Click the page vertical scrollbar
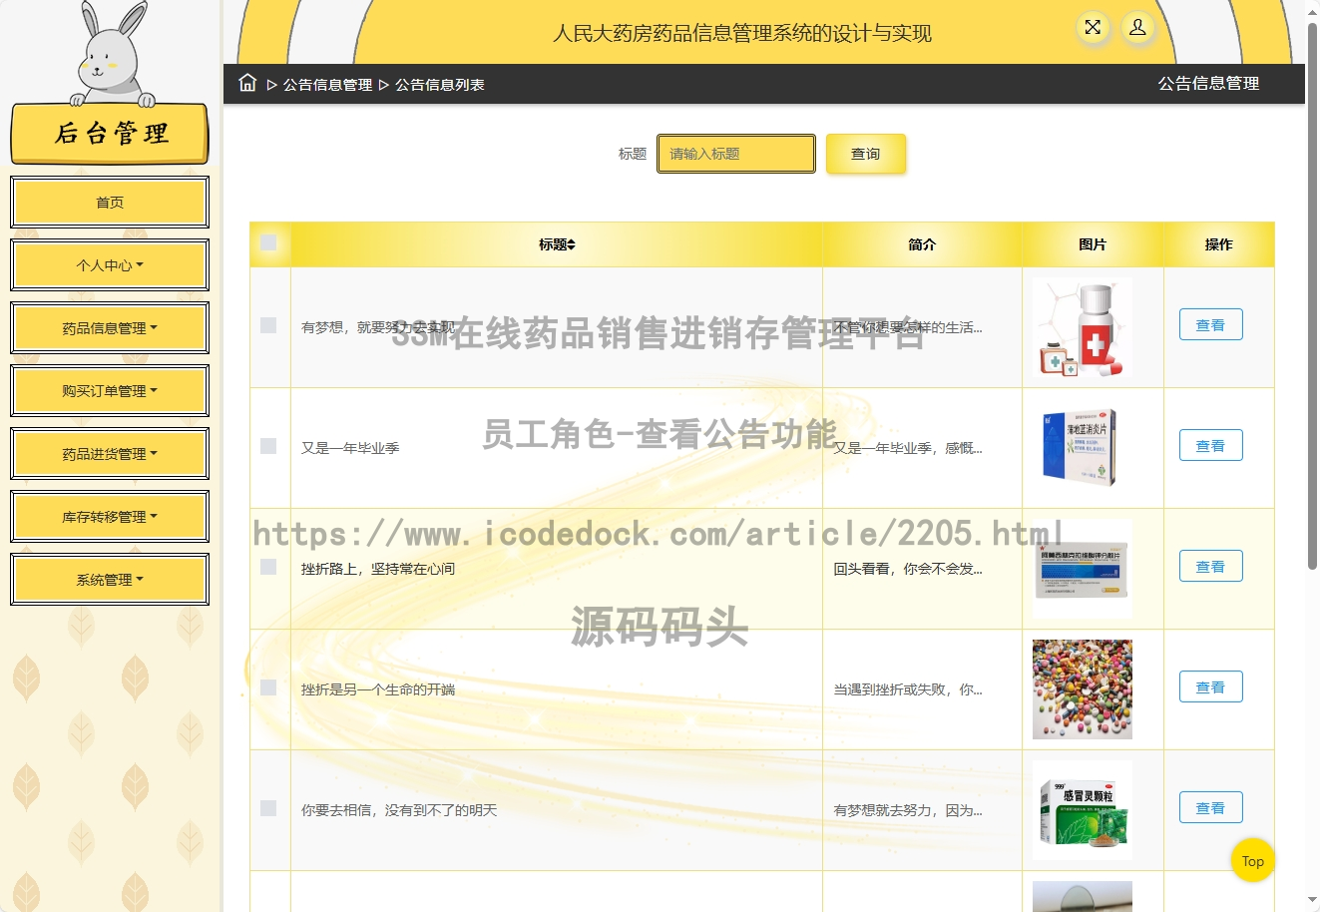The width and height of the screenshot is (1320, 912). tap(1312, 296)
